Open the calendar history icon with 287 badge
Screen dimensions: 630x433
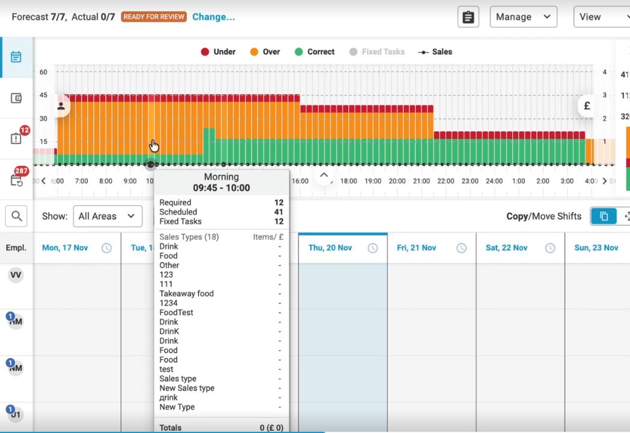tap(16, 180)
